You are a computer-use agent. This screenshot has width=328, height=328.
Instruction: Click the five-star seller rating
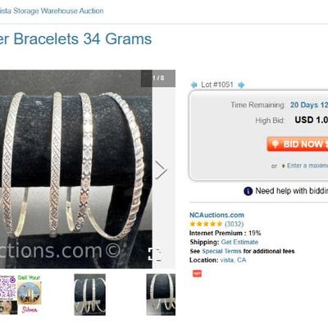206,224
